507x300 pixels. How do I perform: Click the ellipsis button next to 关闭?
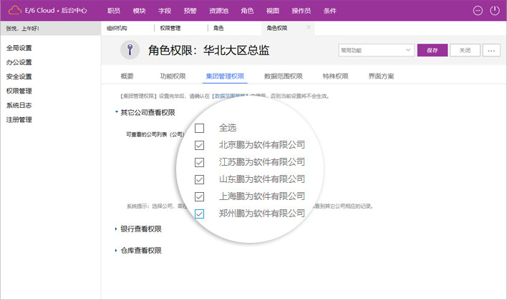point(491,50)
